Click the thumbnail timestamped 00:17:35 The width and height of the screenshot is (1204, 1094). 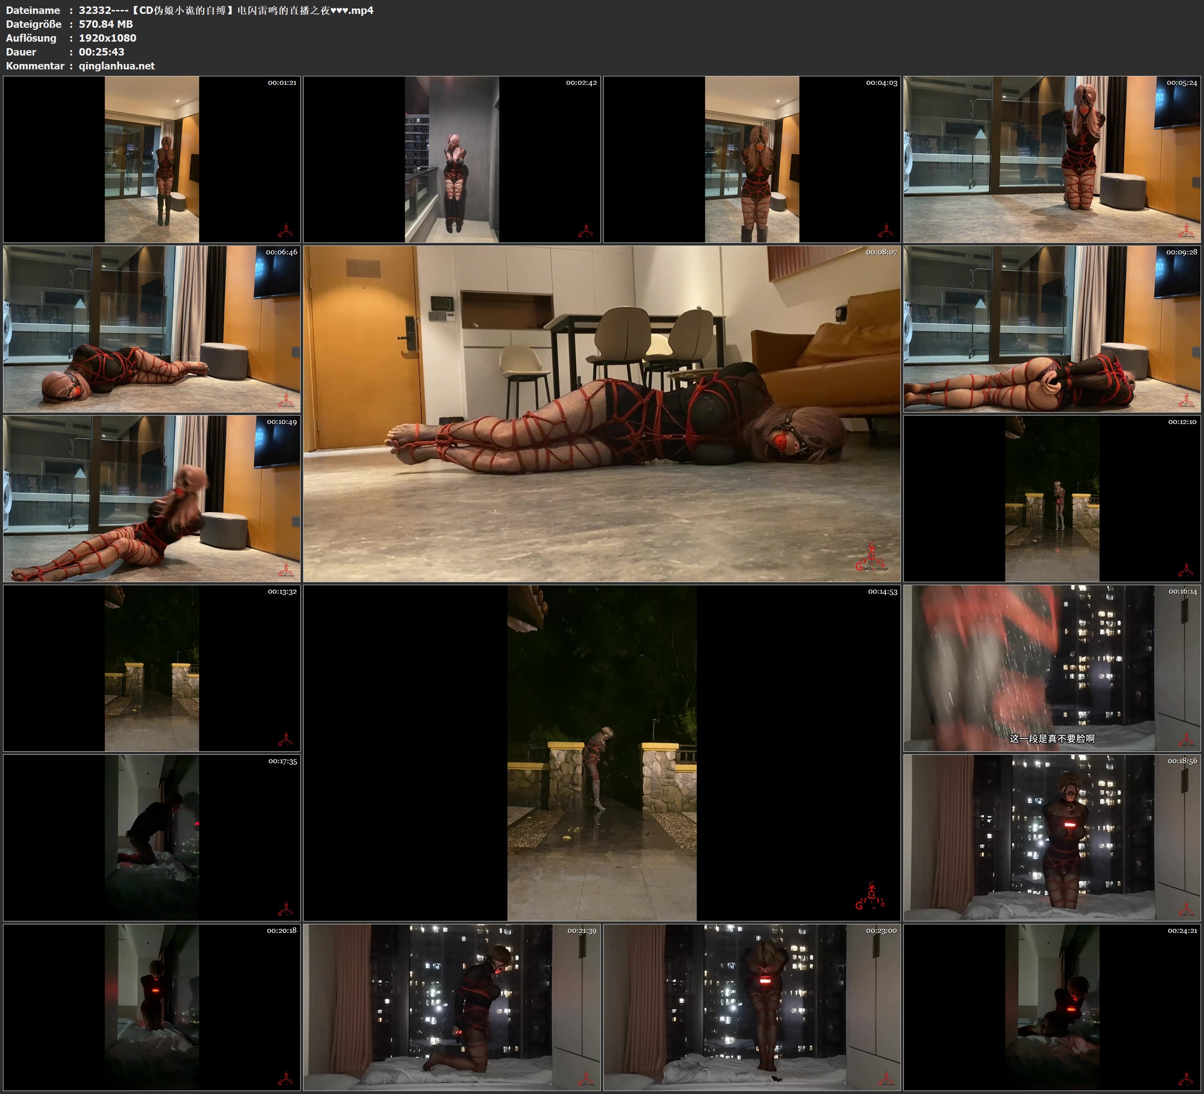(152, 837)
